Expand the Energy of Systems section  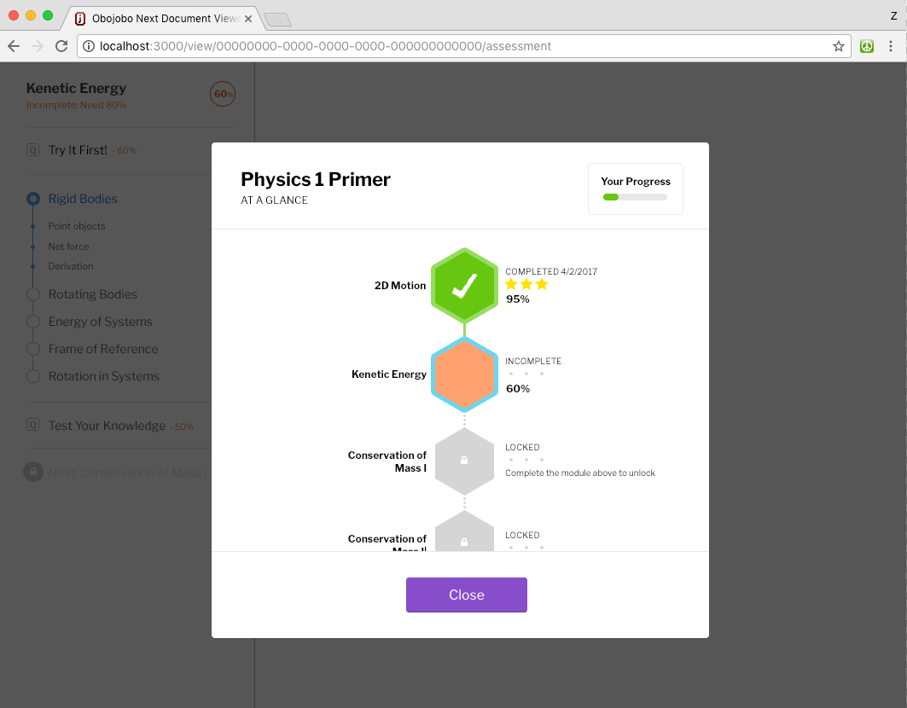point(32,322)
